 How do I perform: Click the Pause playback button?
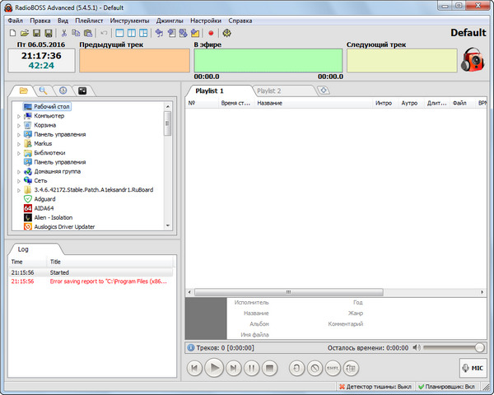tap(252, 369)
